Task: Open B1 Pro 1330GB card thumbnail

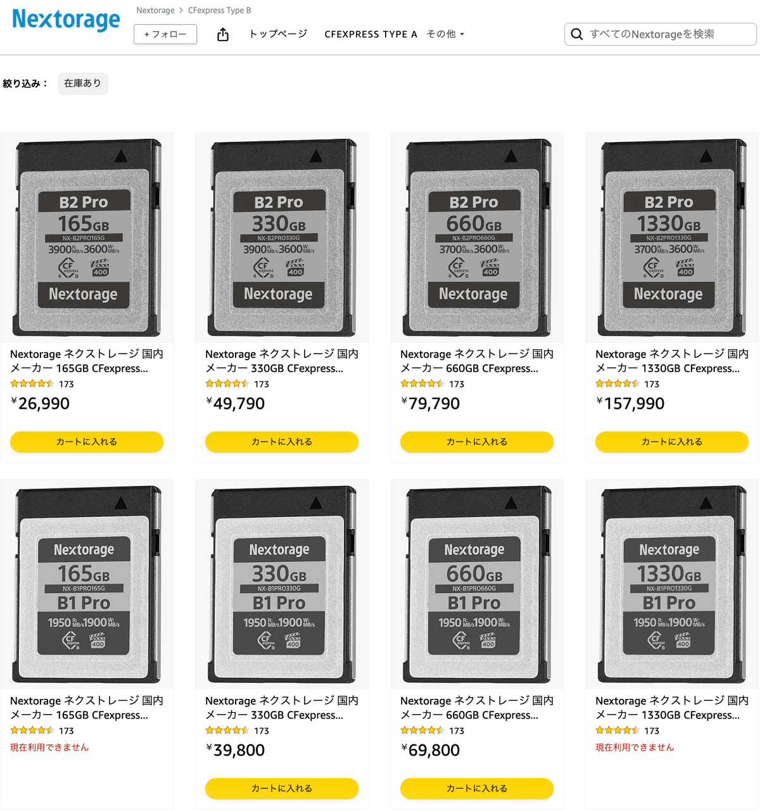Action: tap(672, 584)
